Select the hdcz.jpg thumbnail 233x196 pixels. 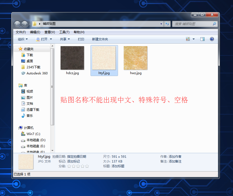(x=72, y=58)
